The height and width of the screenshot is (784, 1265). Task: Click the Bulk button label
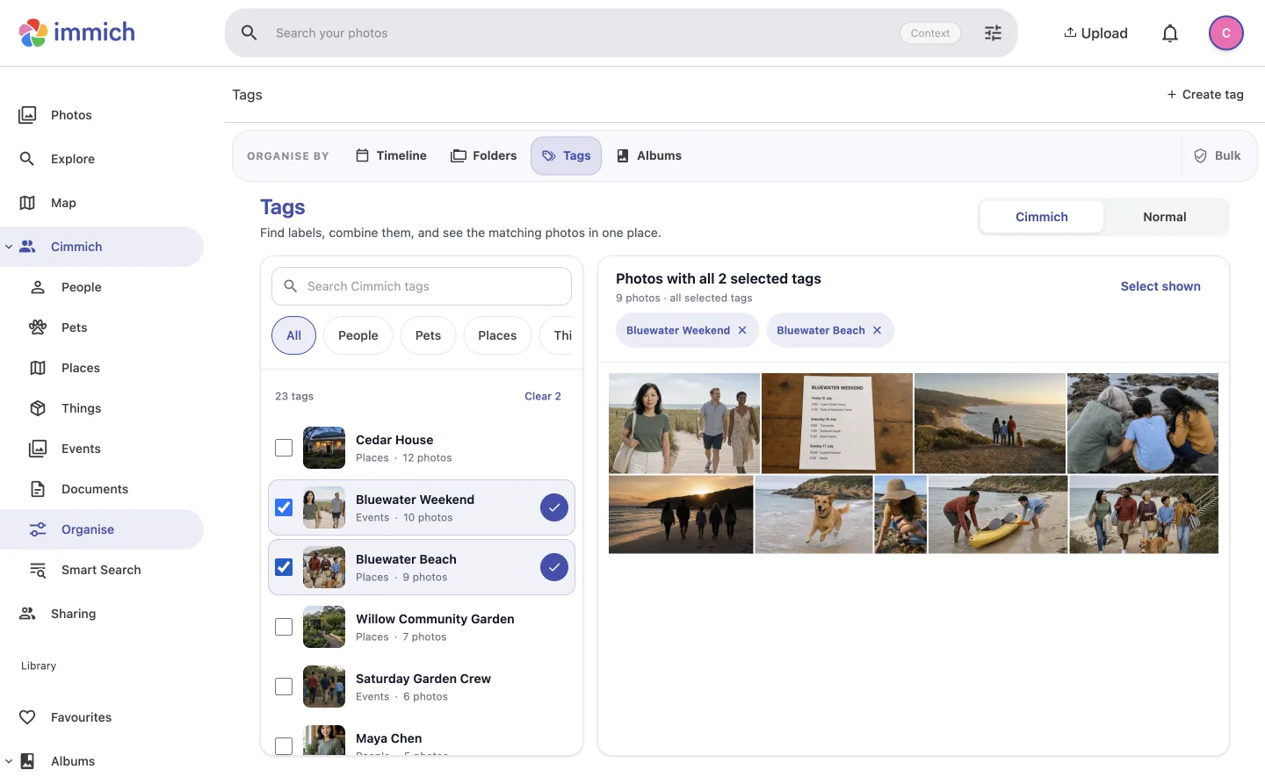(1227, 155)
